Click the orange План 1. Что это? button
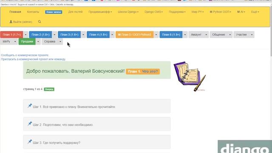The width and height of the screenshot is (272, 153). click(143, 71)
